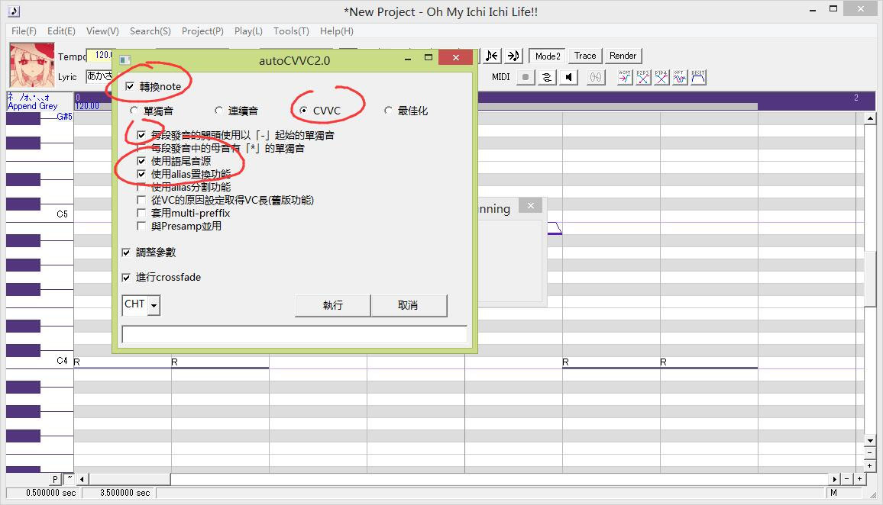883x505 pixels.
Task: Click the voicebank character portrait thumbnail
Action: [x=31, y=65]
